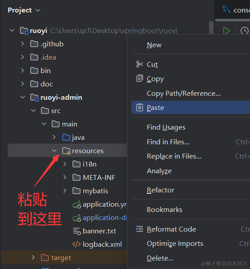Switch to the console editor tab

click(236, 10)
